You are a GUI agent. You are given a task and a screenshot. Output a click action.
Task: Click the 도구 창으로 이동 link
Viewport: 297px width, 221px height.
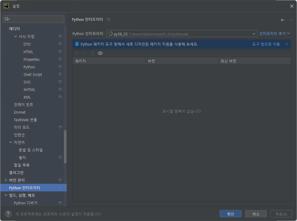point(266,44)
